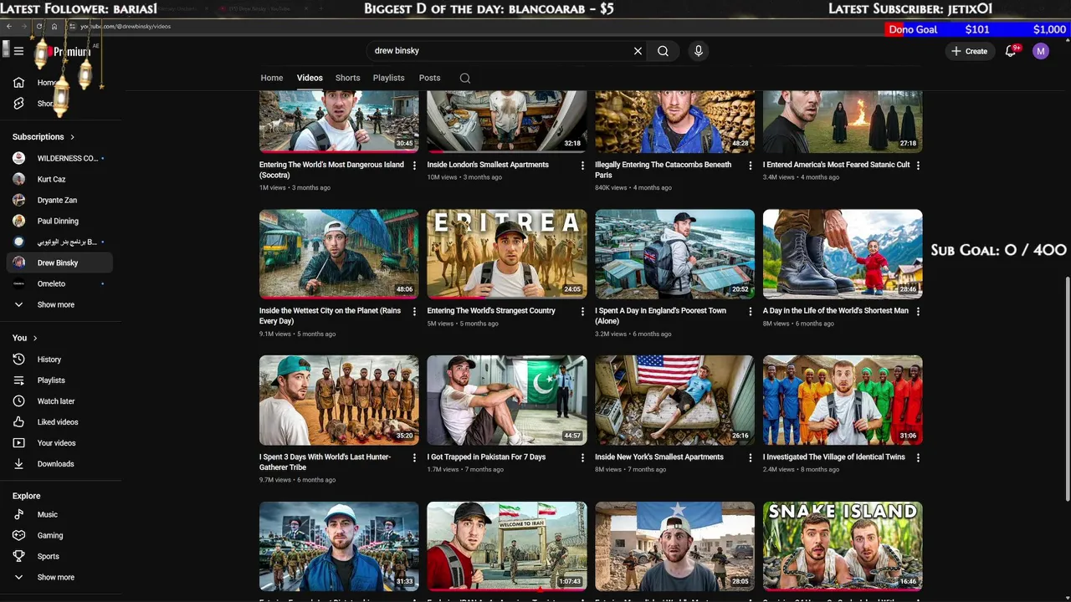
Task: Play the World's Shortest Man thumbnail
Action: tap(843, 254)
